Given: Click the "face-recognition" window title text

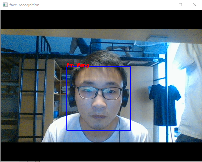Looking at the screenshot, I should pos(25,5).
